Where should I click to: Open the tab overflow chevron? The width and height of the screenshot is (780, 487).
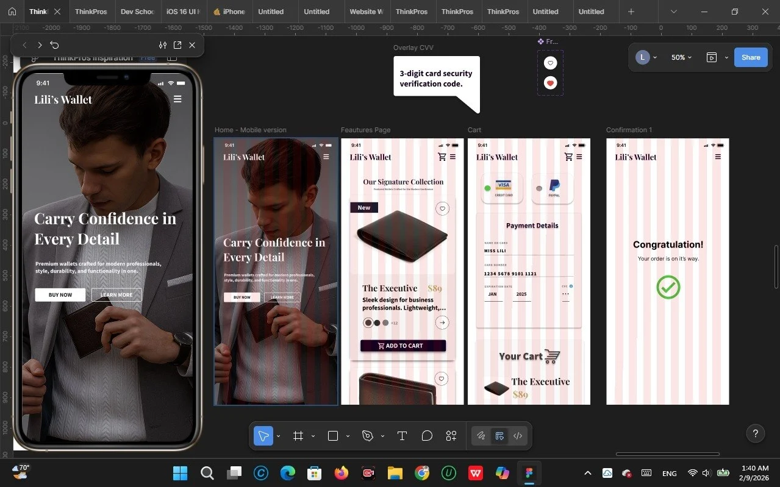click(x=674, y=12)
